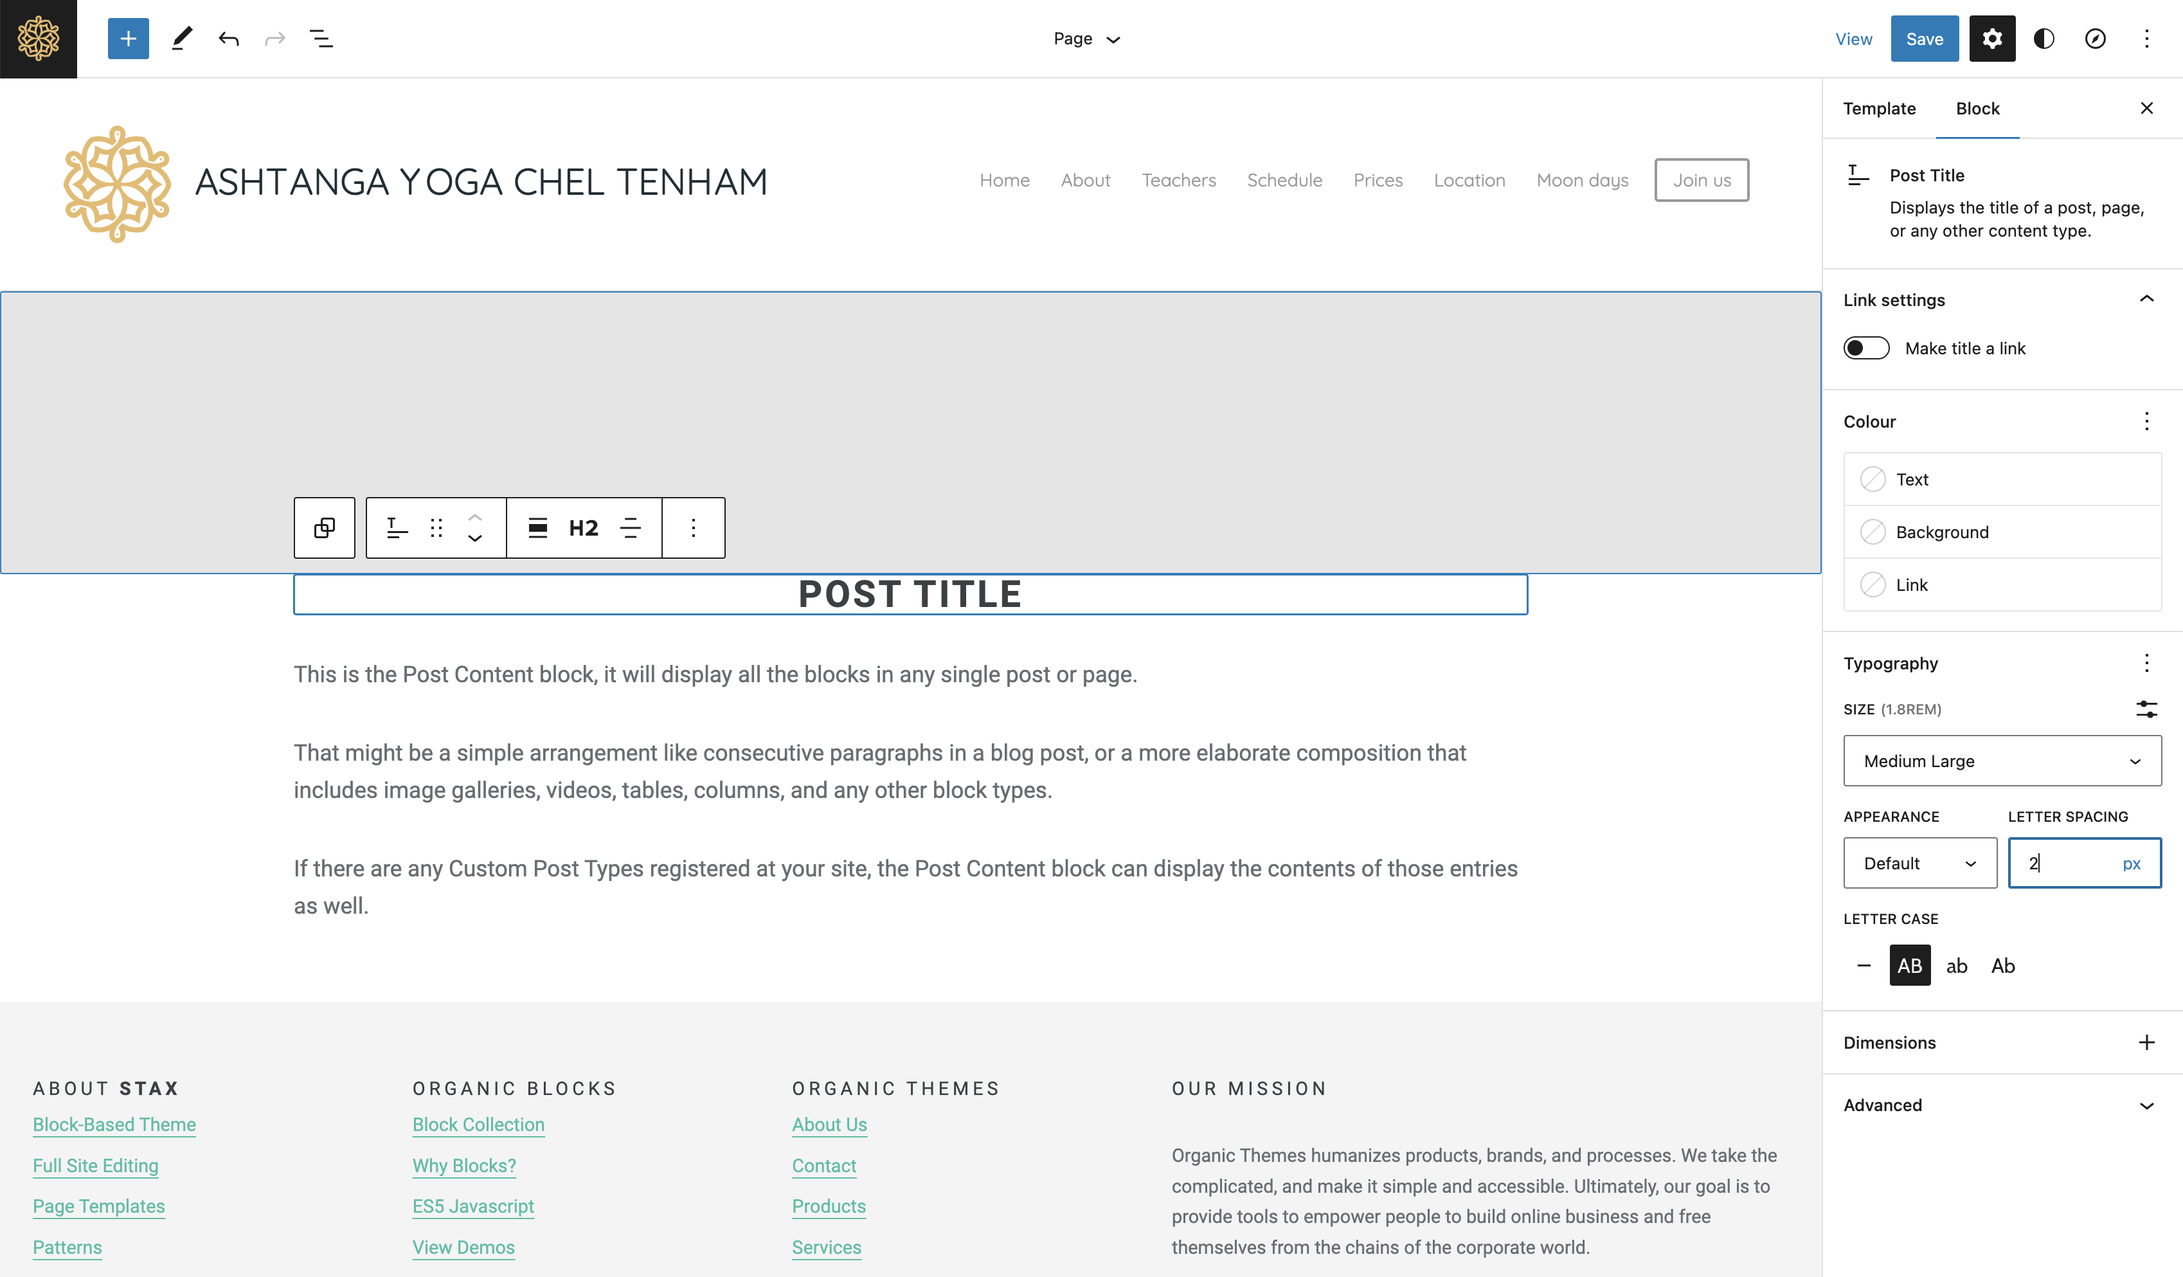
Task: Set custom font size icon
Action: click(2146, 709)
